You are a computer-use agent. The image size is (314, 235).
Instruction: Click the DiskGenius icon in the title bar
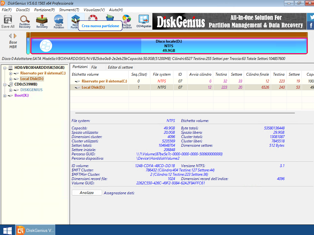(x=2, y=3)
